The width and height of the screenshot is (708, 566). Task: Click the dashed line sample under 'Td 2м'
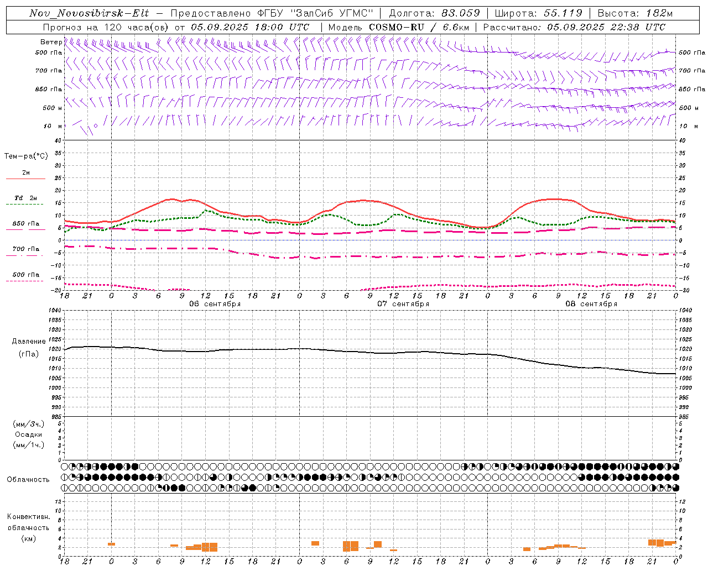point(25,205)
